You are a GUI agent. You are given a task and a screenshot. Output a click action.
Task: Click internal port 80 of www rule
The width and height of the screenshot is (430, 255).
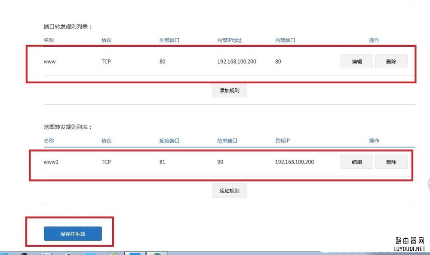(278, 61)
